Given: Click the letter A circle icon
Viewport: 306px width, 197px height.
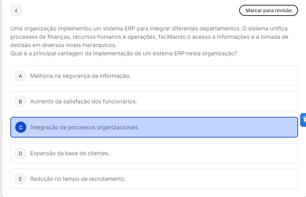Looking at the screenshot, I should [x=20, y=76].
